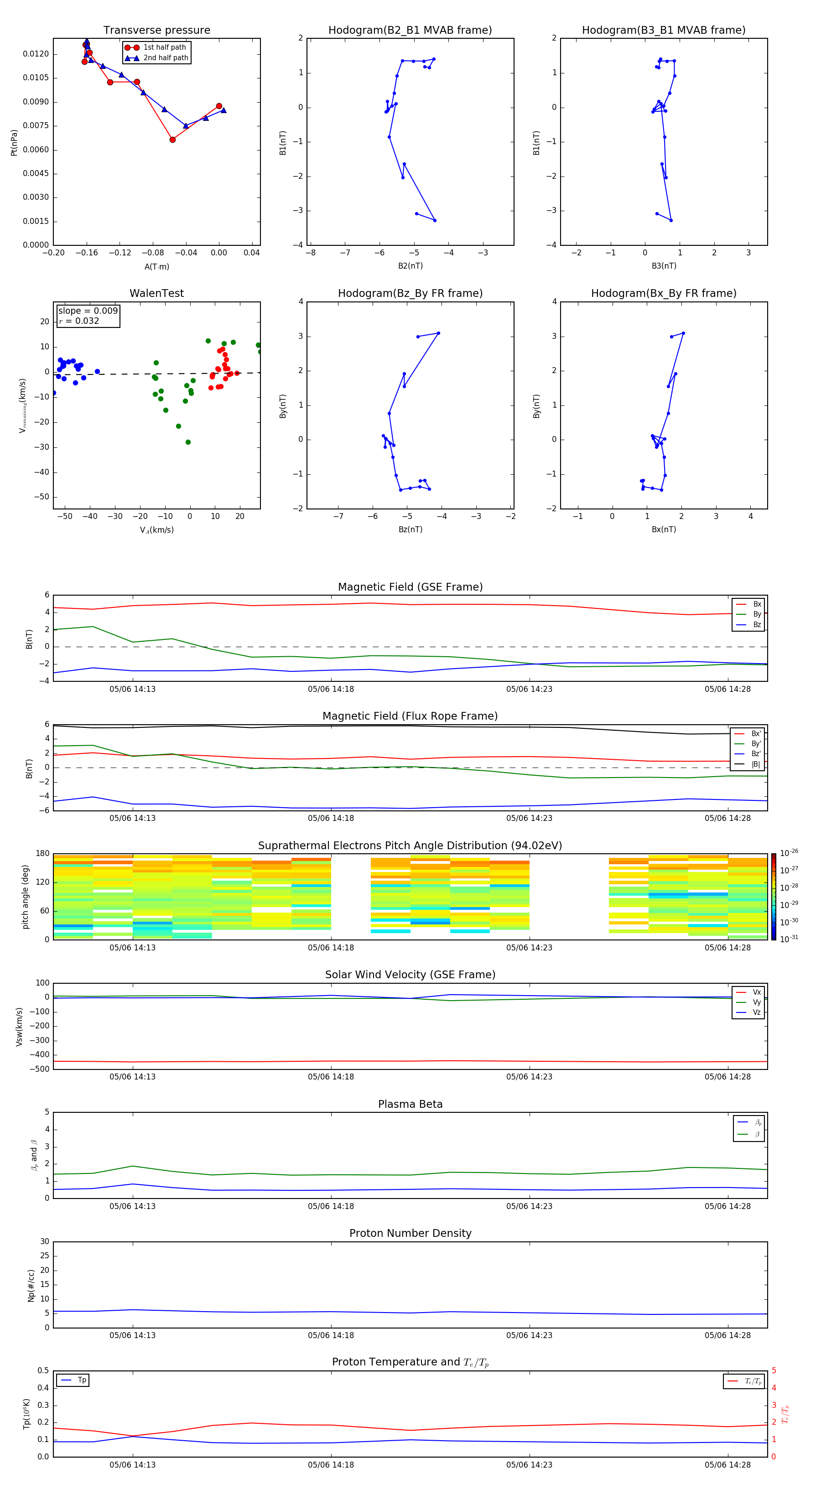Click the "Tp(10⁶K)" y-axis label
821x1505 pixels.
26,1414
